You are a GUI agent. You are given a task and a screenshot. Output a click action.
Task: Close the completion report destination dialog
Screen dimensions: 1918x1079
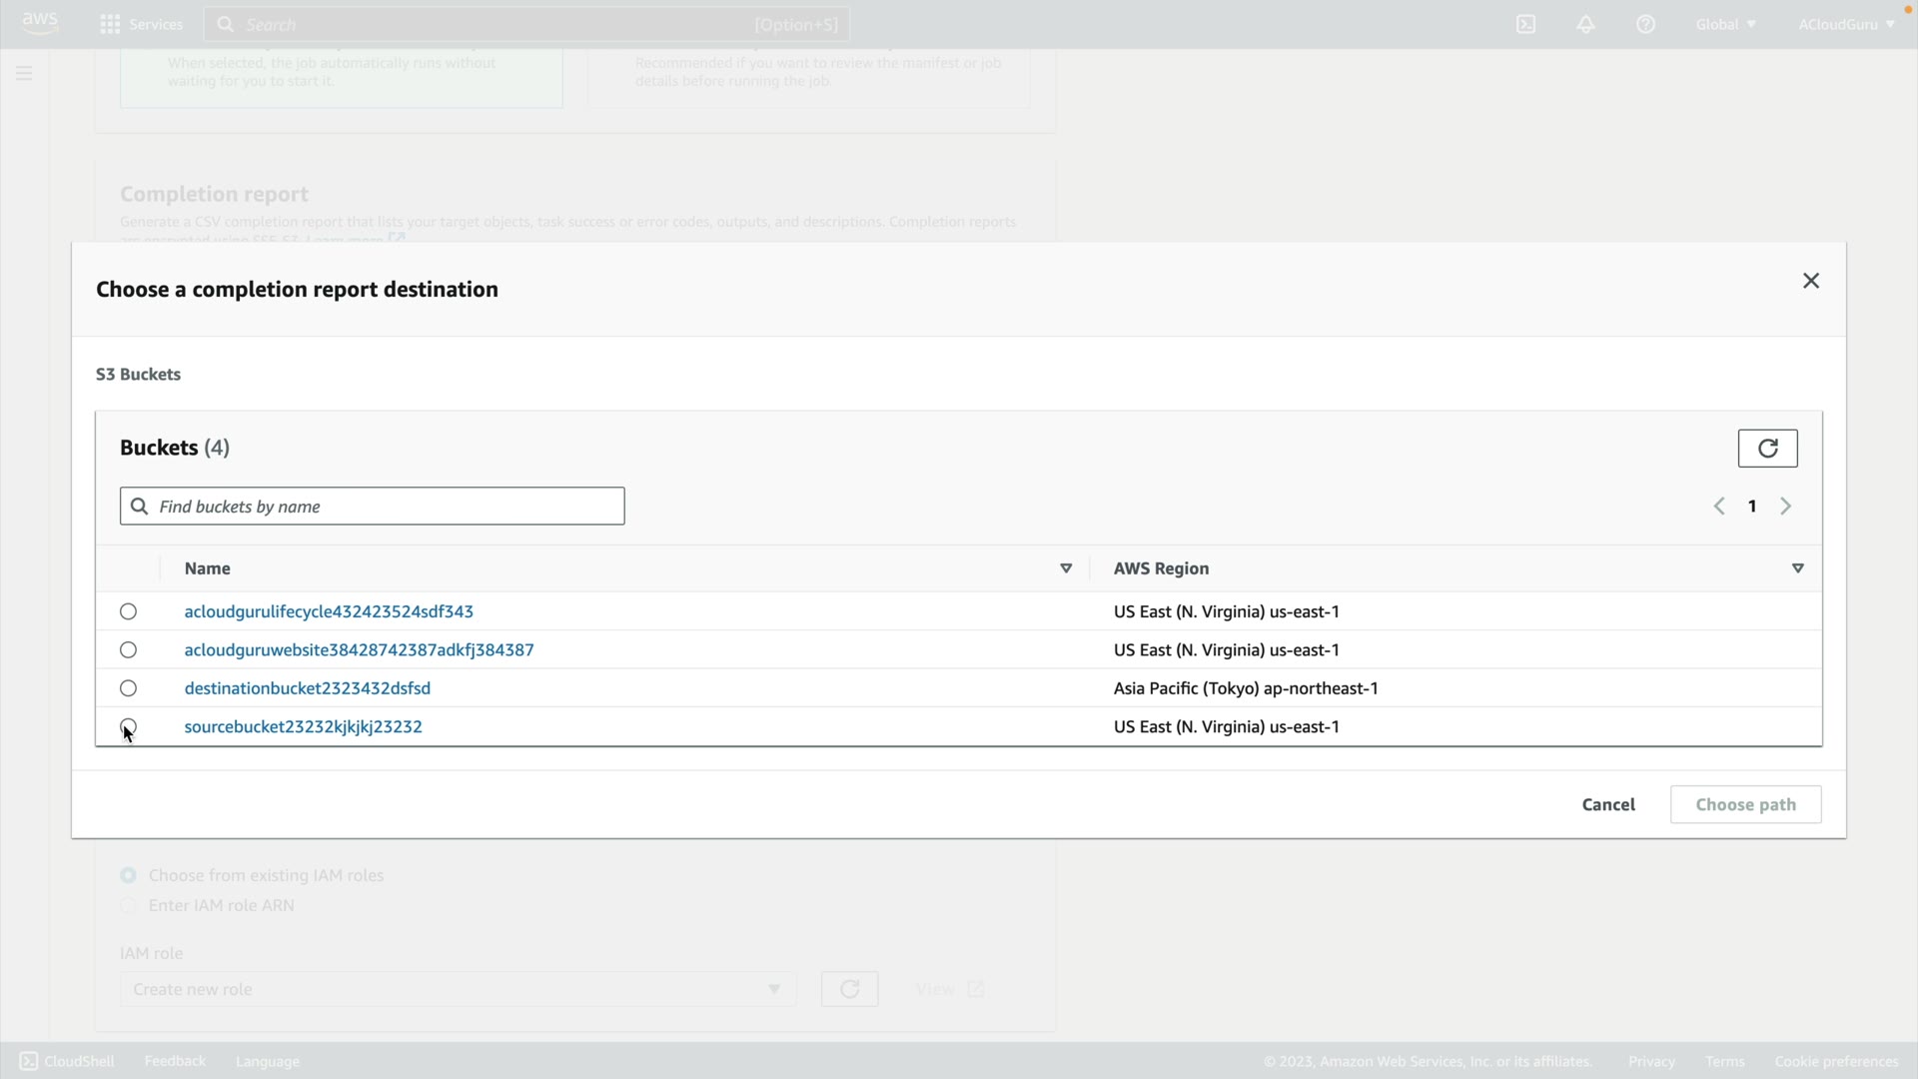click(x=1810, y=281)
